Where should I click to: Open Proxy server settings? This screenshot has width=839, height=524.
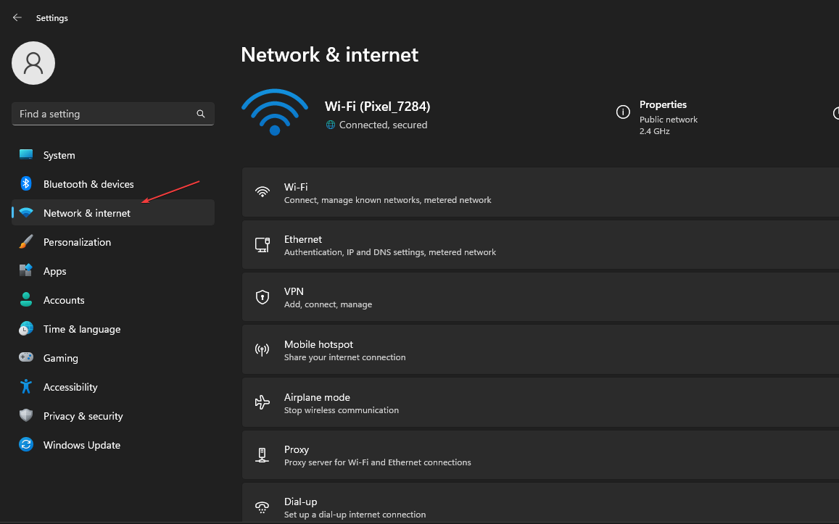pos(537,455)
